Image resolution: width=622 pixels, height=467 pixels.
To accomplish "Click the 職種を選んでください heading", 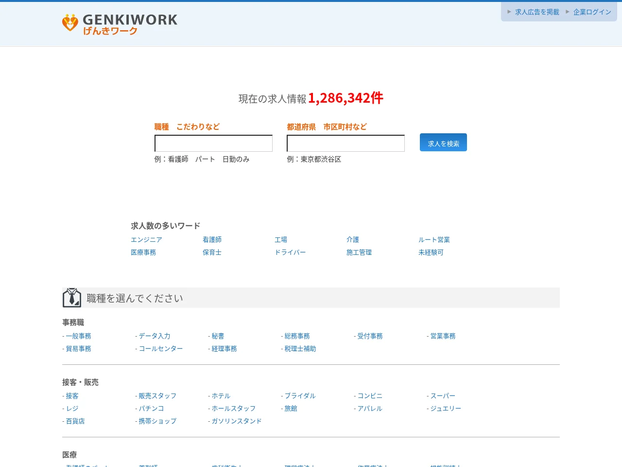I will (x=135, y=298).
